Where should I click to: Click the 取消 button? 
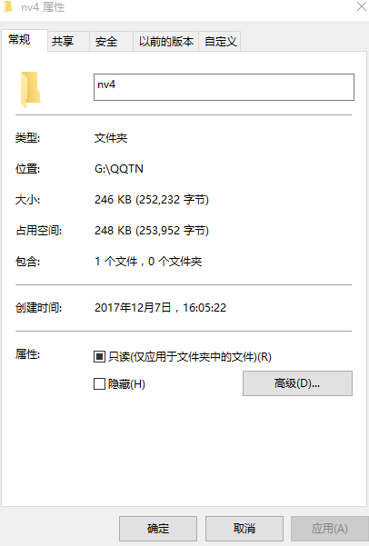coord(244,528)
